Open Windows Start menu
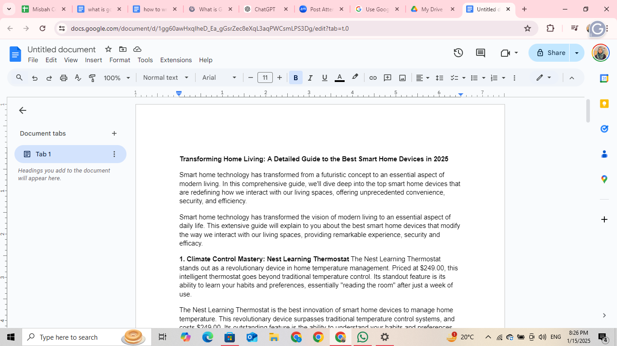This screenshot has height=346, width=617. click(11, 337)
